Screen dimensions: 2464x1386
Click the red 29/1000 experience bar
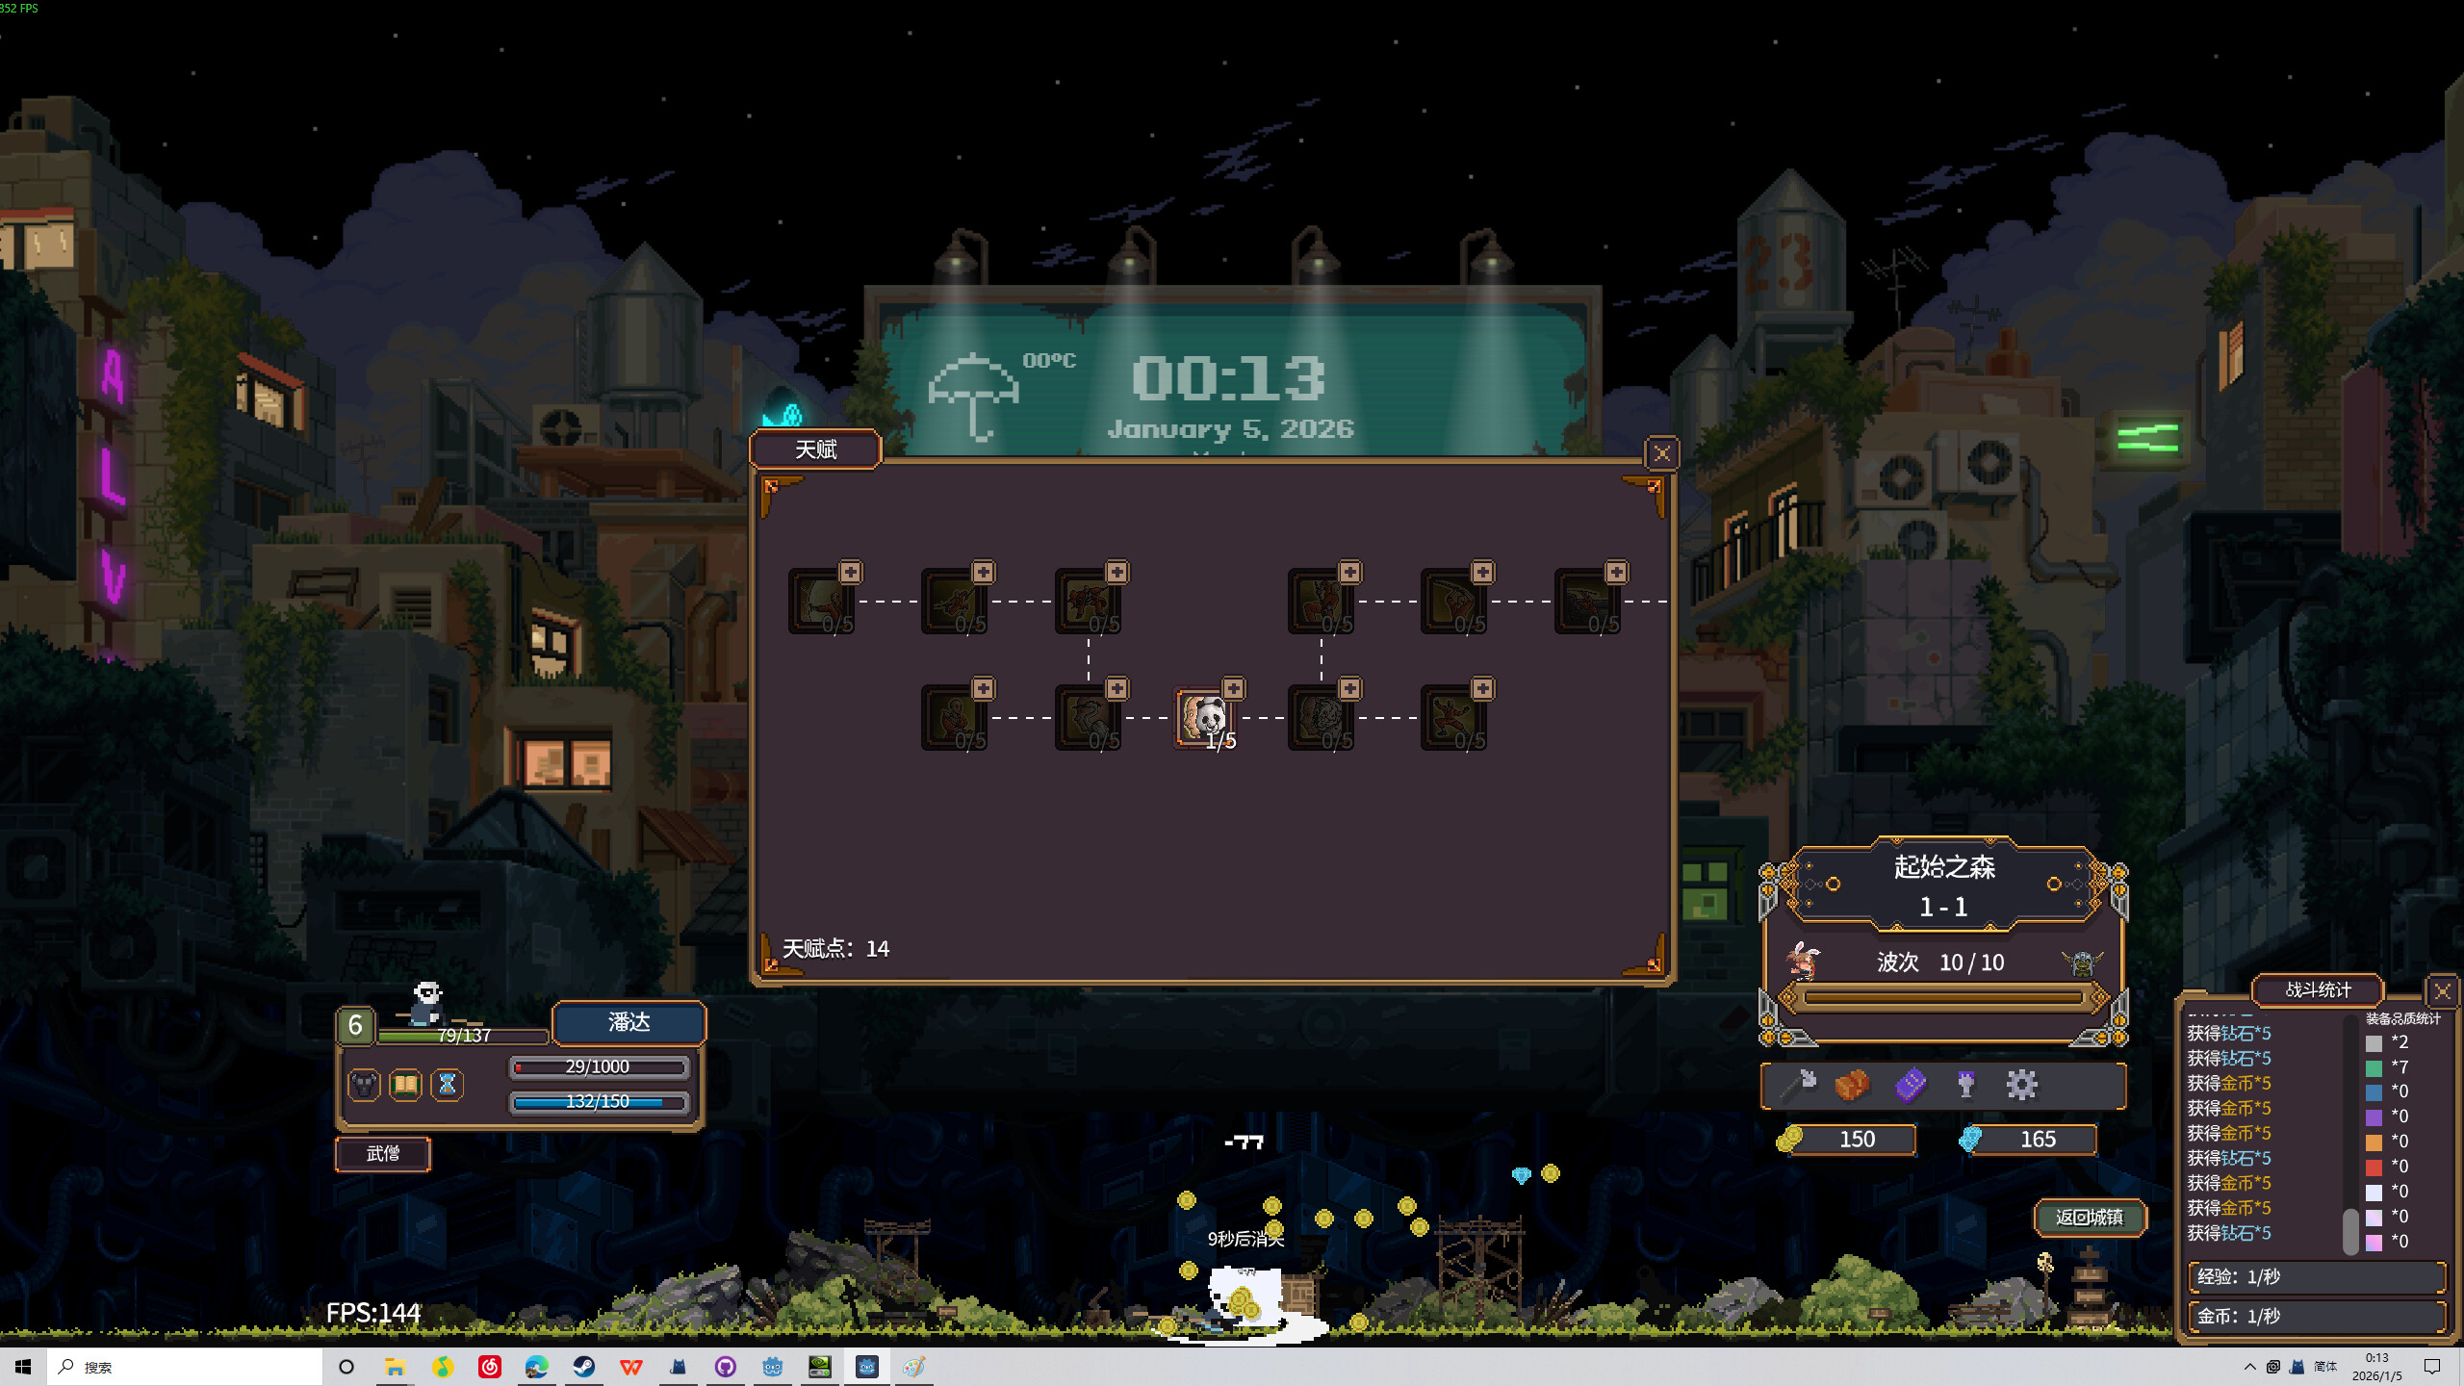[597, 1066]
